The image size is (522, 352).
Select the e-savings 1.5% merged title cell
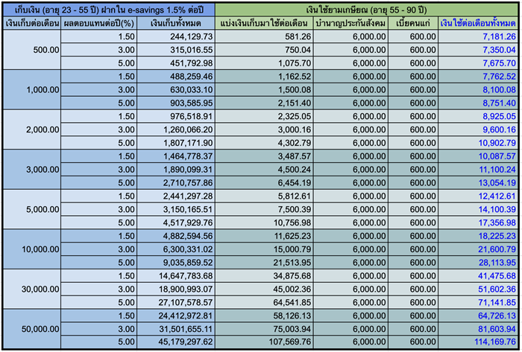108,9
